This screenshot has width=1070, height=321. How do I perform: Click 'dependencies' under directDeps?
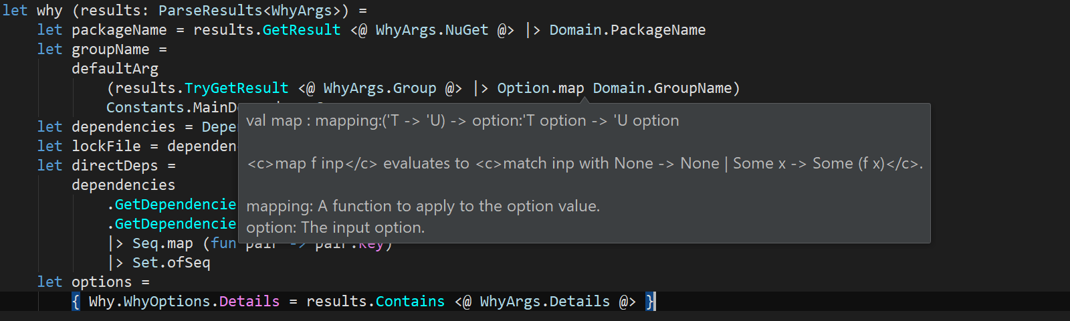pos(123,185)
